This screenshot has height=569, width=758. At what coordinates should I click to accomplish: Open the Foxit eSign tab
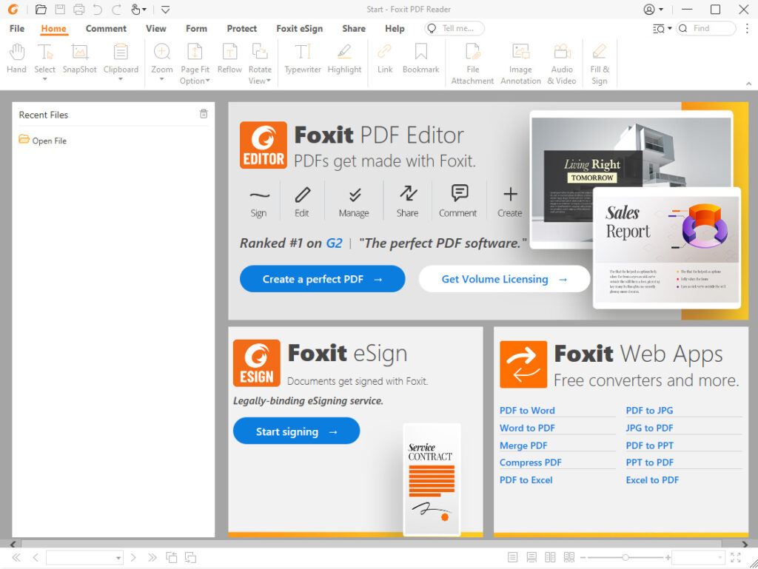pos(299,29)
